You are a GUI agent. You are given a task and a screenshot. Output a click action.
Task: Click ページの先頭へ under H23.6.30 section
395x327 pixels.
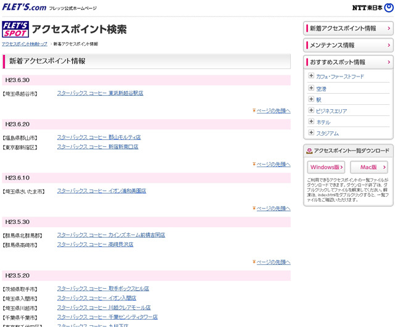coord(273,111)
